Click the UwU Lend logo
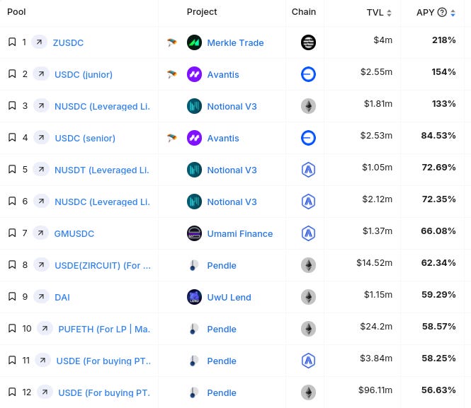Image resolution: width=471 pixels, height=408 pixels. [194, 297]
